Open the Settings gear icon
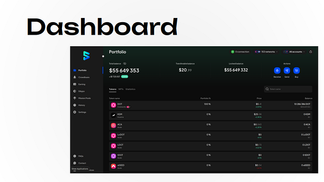This screenshot has width=324, height=182. point(75,112)
